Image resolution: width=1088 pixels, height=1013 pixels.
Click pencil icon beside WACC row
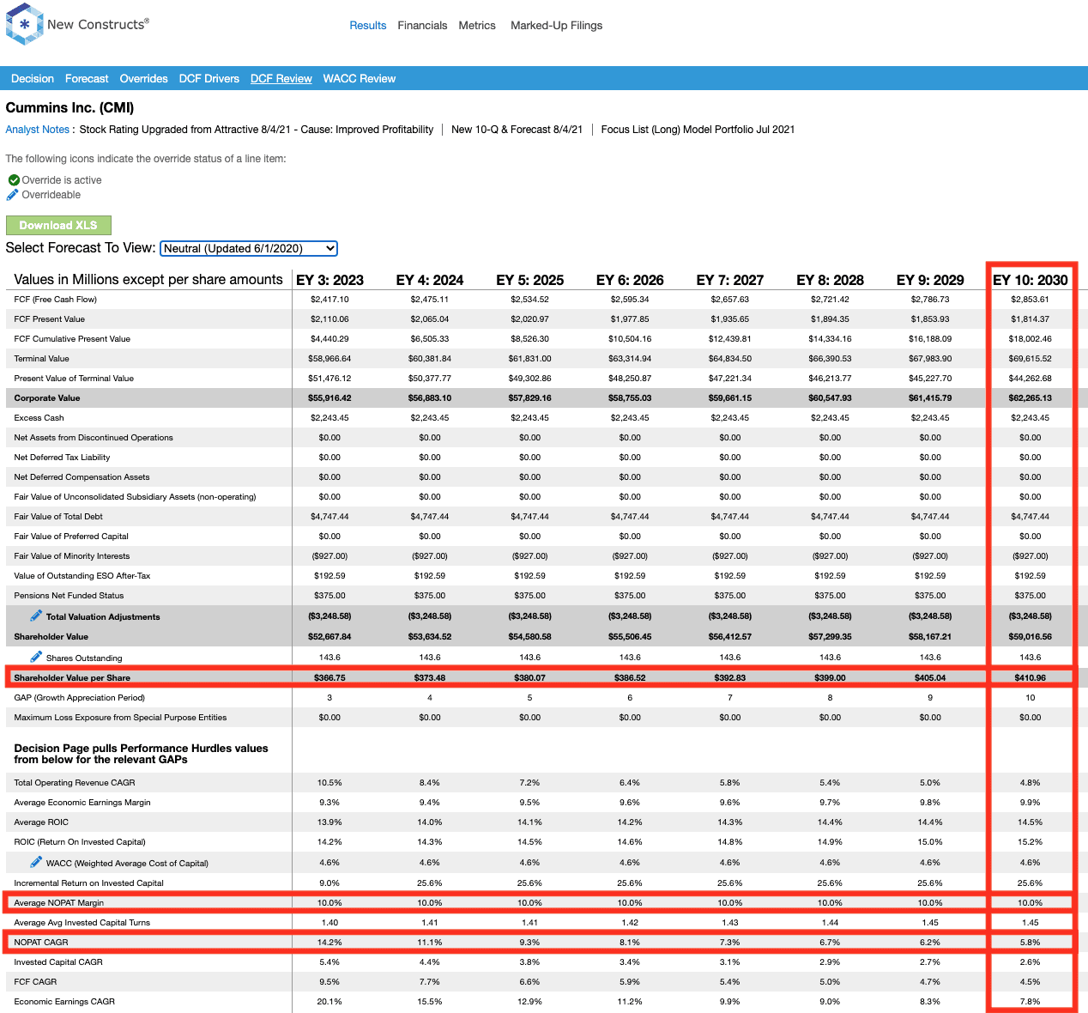point(36,862)
